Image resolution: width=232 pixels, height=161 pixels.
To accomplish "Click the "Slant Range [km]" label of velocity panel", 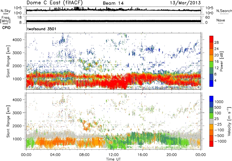I will (8, 121).
